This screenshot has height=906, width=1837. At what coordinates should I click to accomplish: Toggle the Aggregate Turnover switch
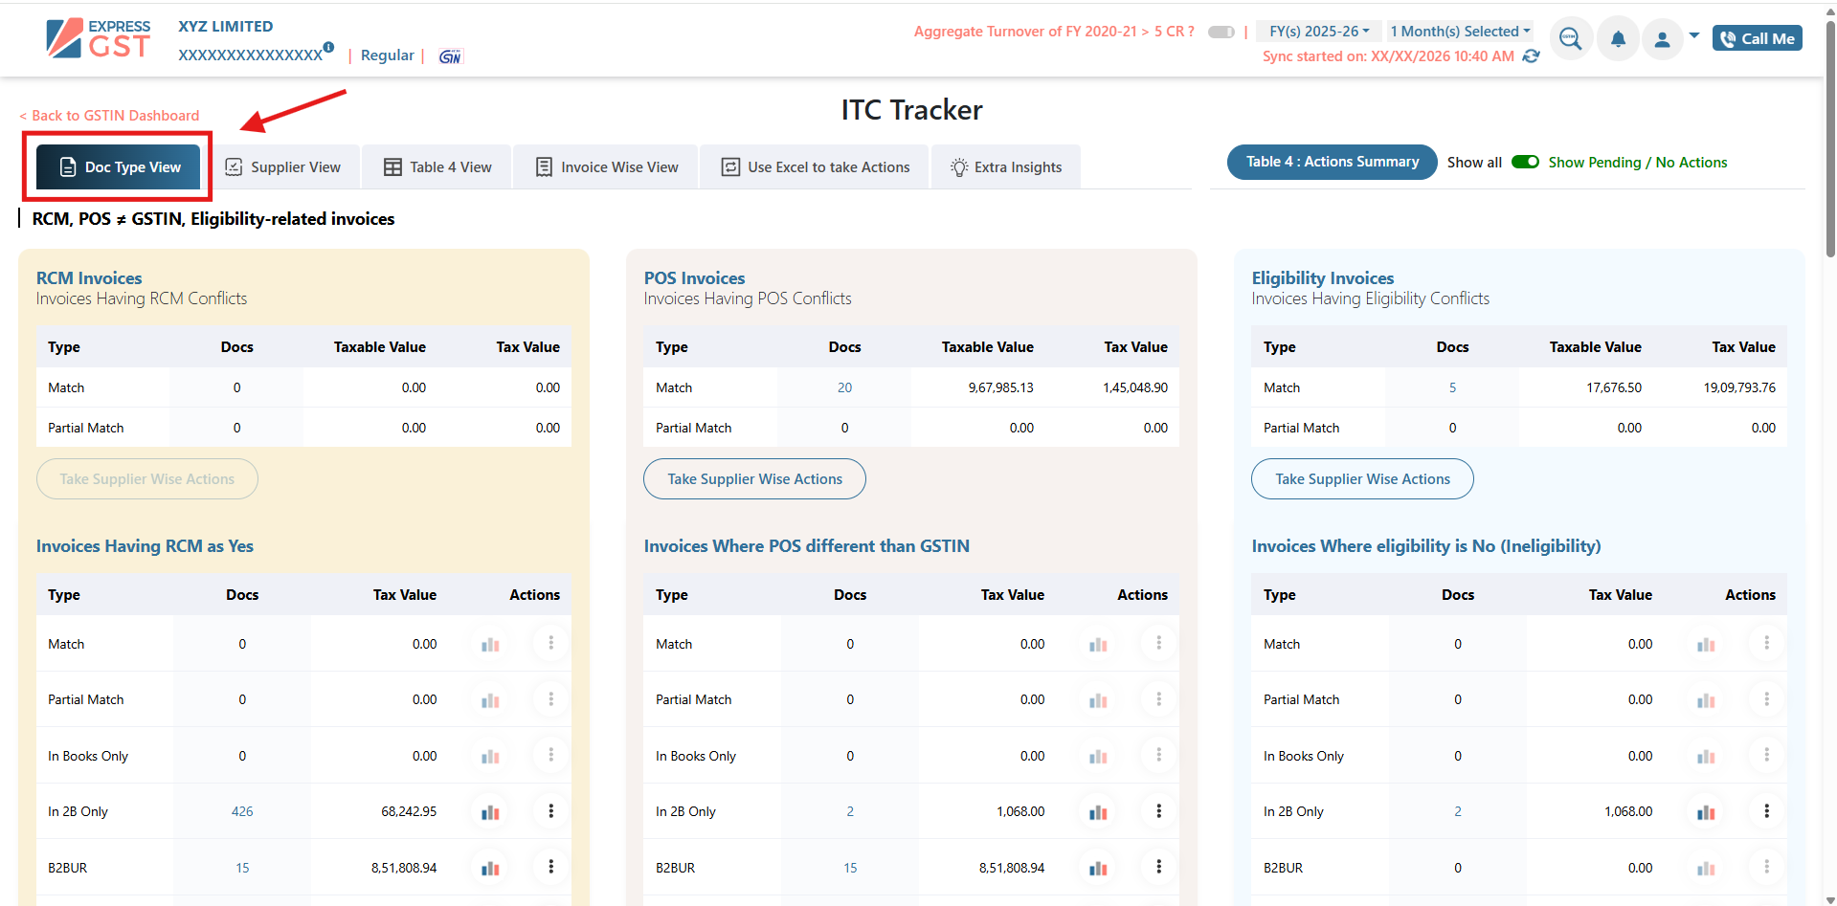tap(1221, 32)
